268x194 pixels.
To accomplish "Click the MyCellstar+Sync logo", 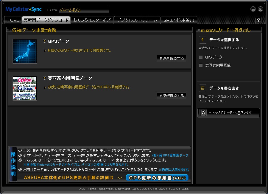I will (24, 9).
